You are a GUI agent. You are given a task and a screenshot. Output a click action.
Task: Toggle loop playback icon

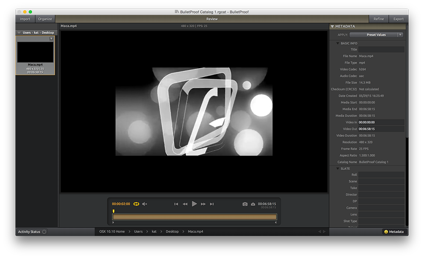pos(136,204)
